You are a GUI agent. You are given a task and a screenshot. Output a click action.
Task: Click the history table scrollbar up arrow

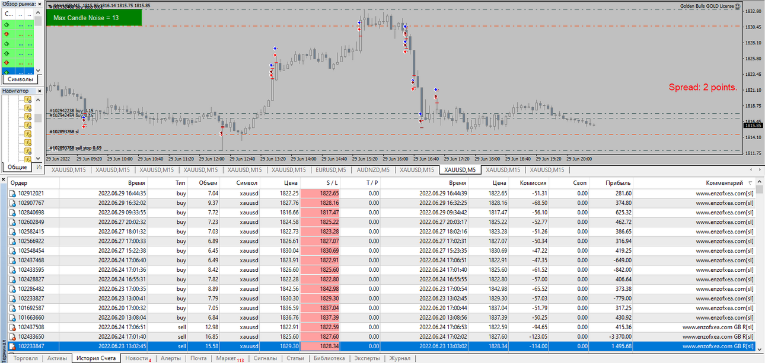pos(760,182)
